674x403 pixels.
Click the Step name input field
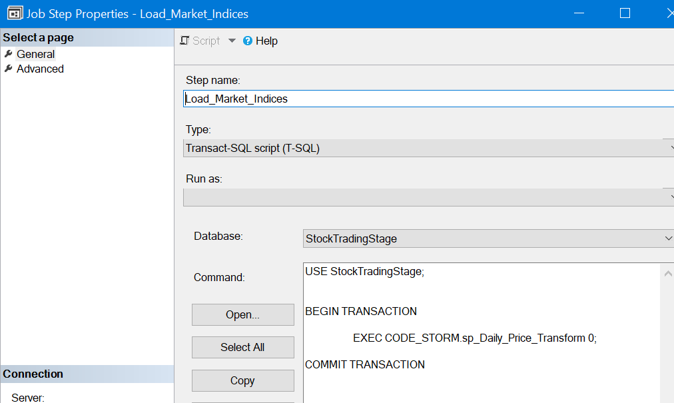[428, 99]
